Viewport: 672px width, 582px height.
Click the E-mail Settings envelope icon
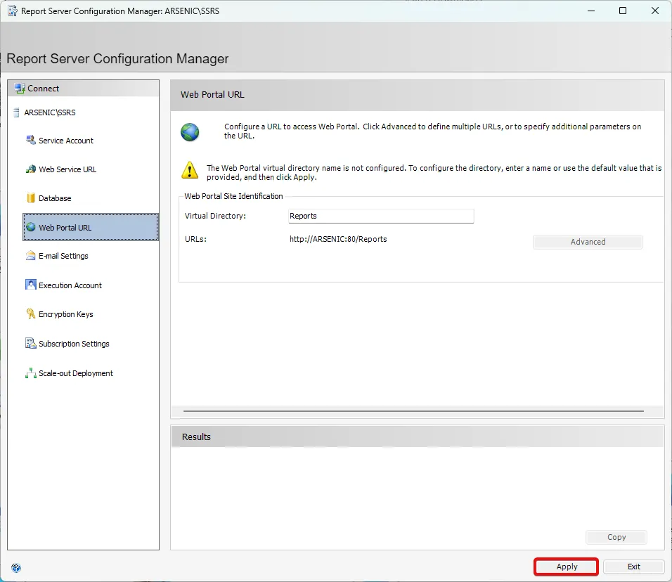pos(31,256)
